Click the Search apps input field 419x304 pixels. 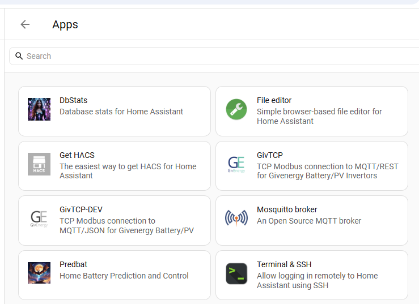[x=214, y=56]
